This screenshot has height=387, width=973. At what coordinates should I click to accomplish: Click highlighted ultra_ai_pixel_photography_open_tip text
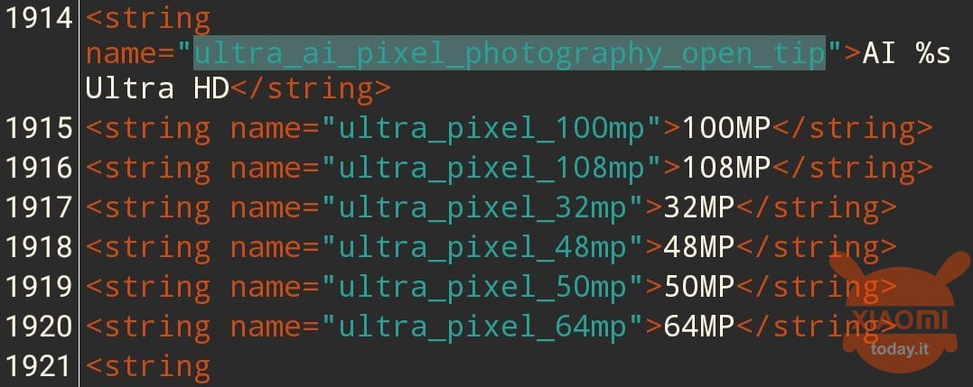click(x=510, y=53)
